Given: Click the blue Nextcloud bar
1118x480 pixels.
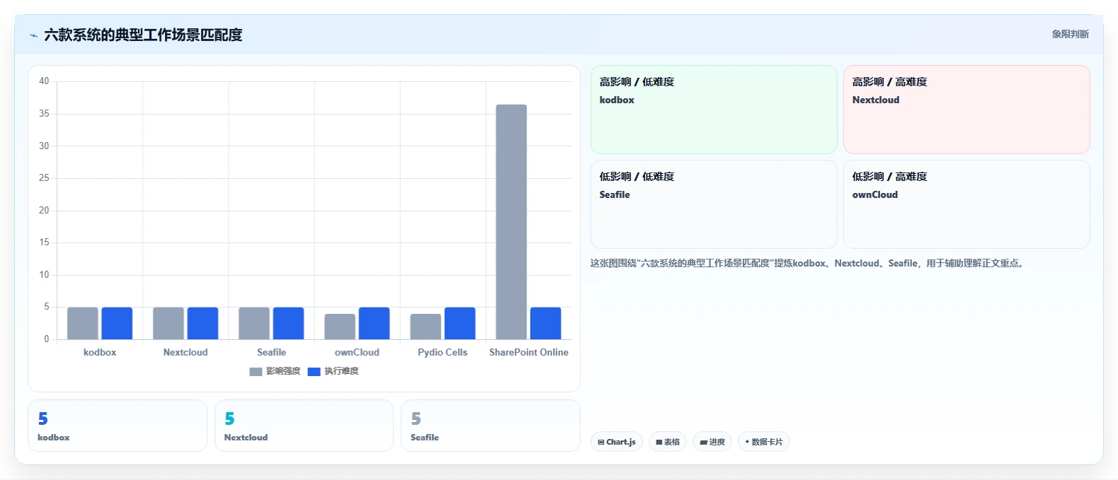Looking at the screenshot, I should coord(203,323).
